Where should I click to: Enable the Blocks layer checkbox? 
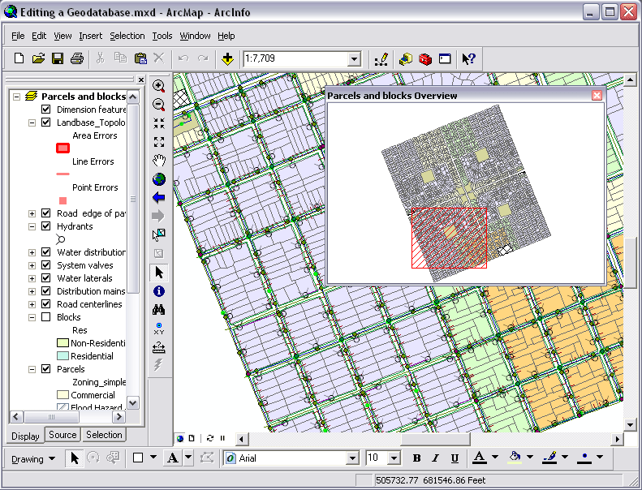click(45, 317)
